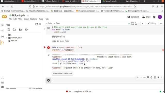Open the browser downloads icon
The width and height of the screenshot is (165, 93).
157,6
